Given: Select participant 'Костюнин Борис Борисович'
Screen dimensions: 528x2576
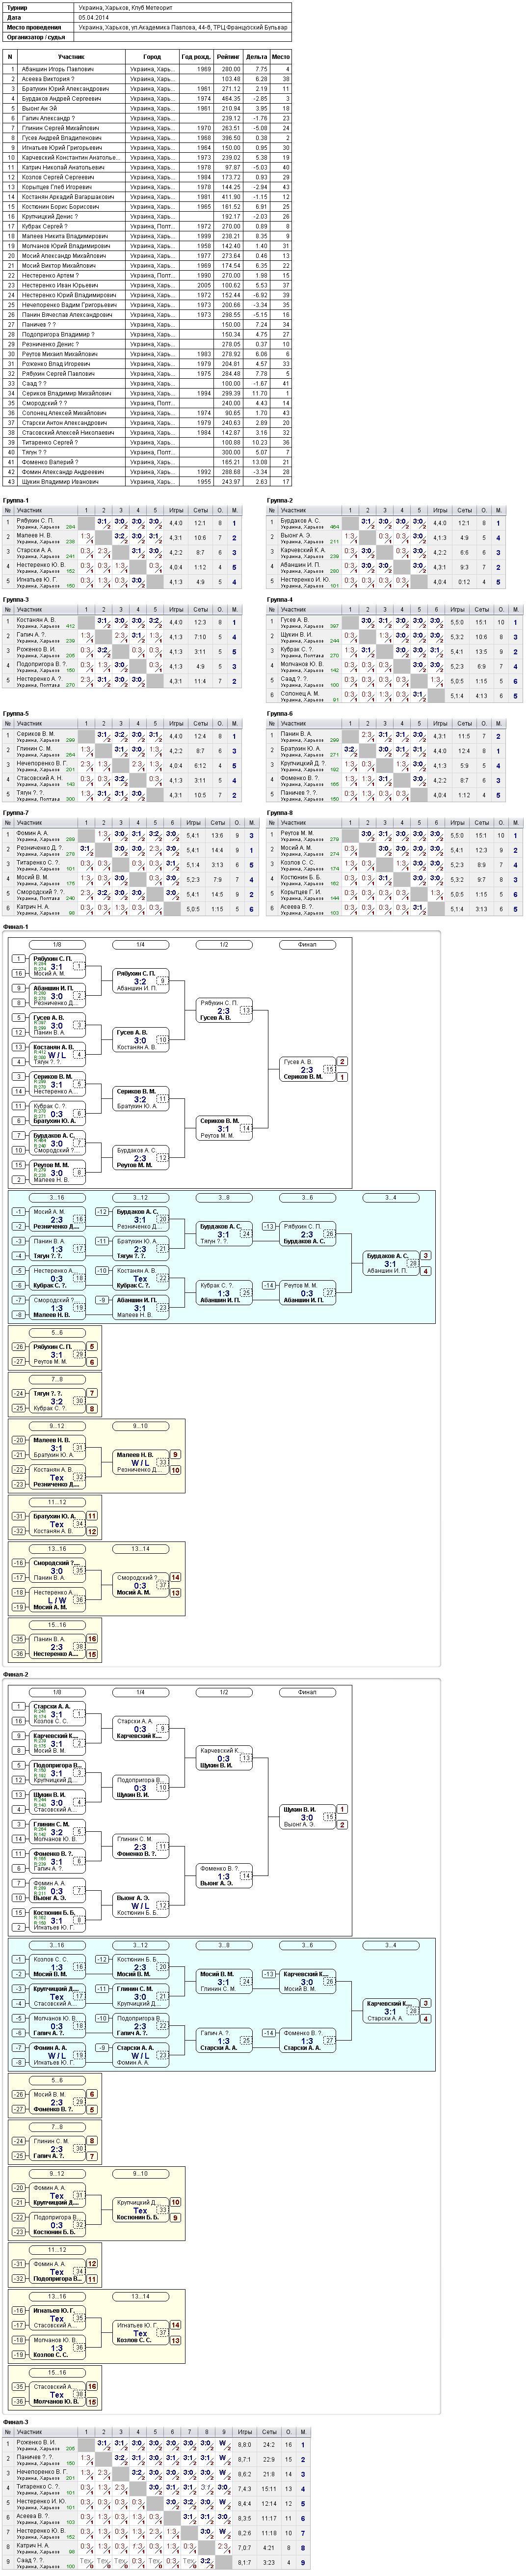Looking at the screenshot, I should coord(60,207).
